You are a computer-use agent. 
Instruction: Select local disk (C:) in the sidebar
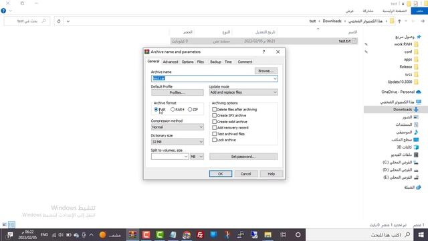(x=401, y=162)
